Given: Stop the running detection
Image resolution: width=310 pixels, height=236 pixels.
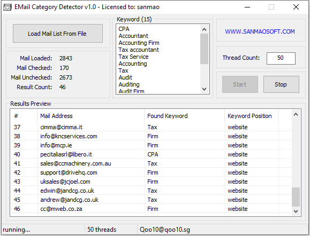Looking at the screenshot, I should 281,84.
